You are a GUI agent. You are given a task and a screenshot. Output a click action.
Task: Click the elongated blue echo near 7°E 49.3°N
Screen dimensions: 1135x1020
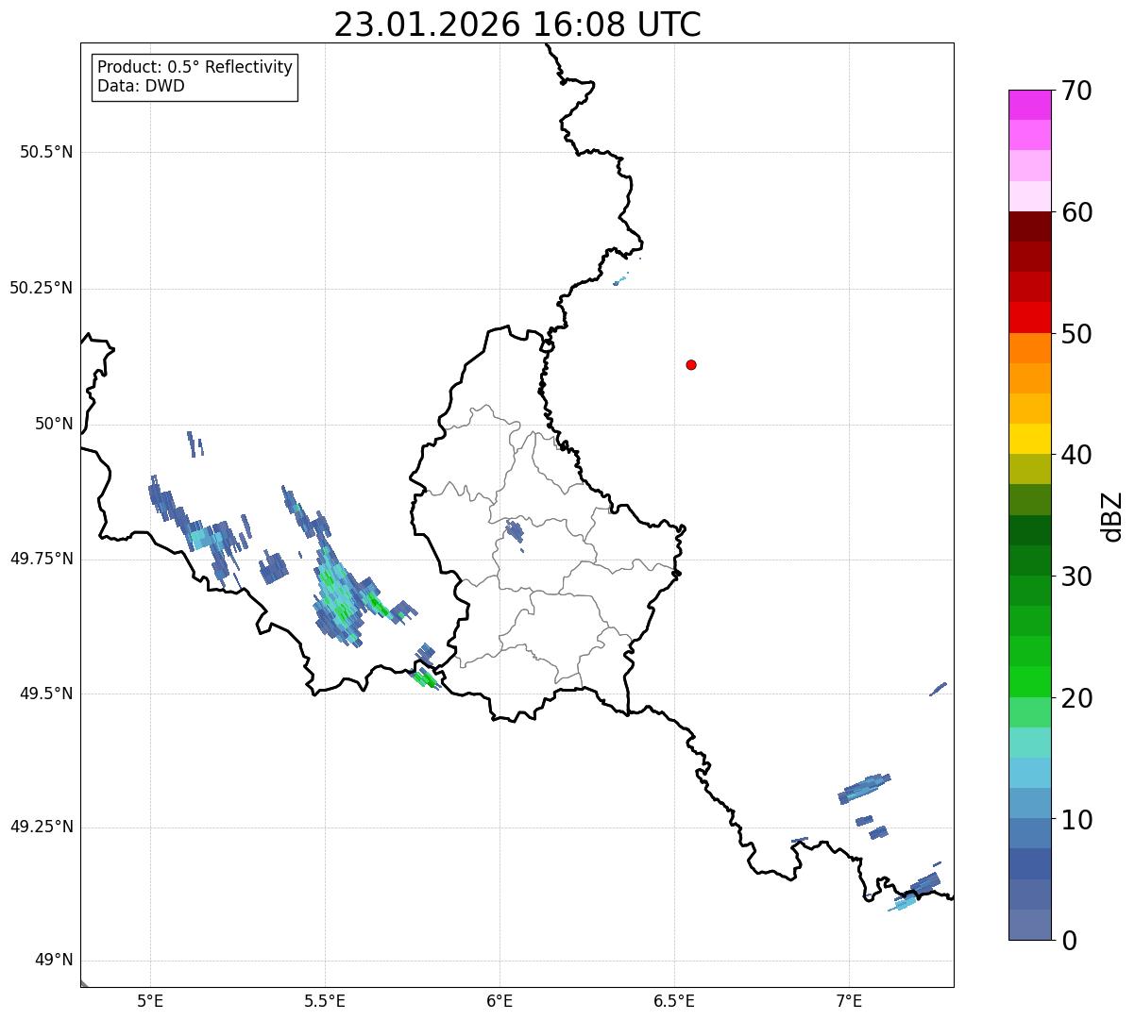pyautogui.click(x=864, y=788)
